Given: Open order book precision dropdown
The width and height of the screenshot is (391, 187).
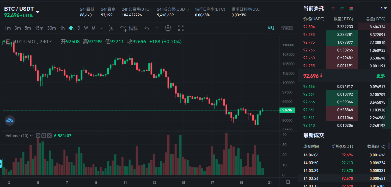Looking at the screenshot, I should tap(384, 9).
